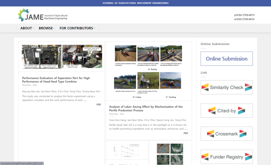Click the 'Online Submission' sidebar heading
Viewport: 271px width, 165px height.
pos(215,44)
